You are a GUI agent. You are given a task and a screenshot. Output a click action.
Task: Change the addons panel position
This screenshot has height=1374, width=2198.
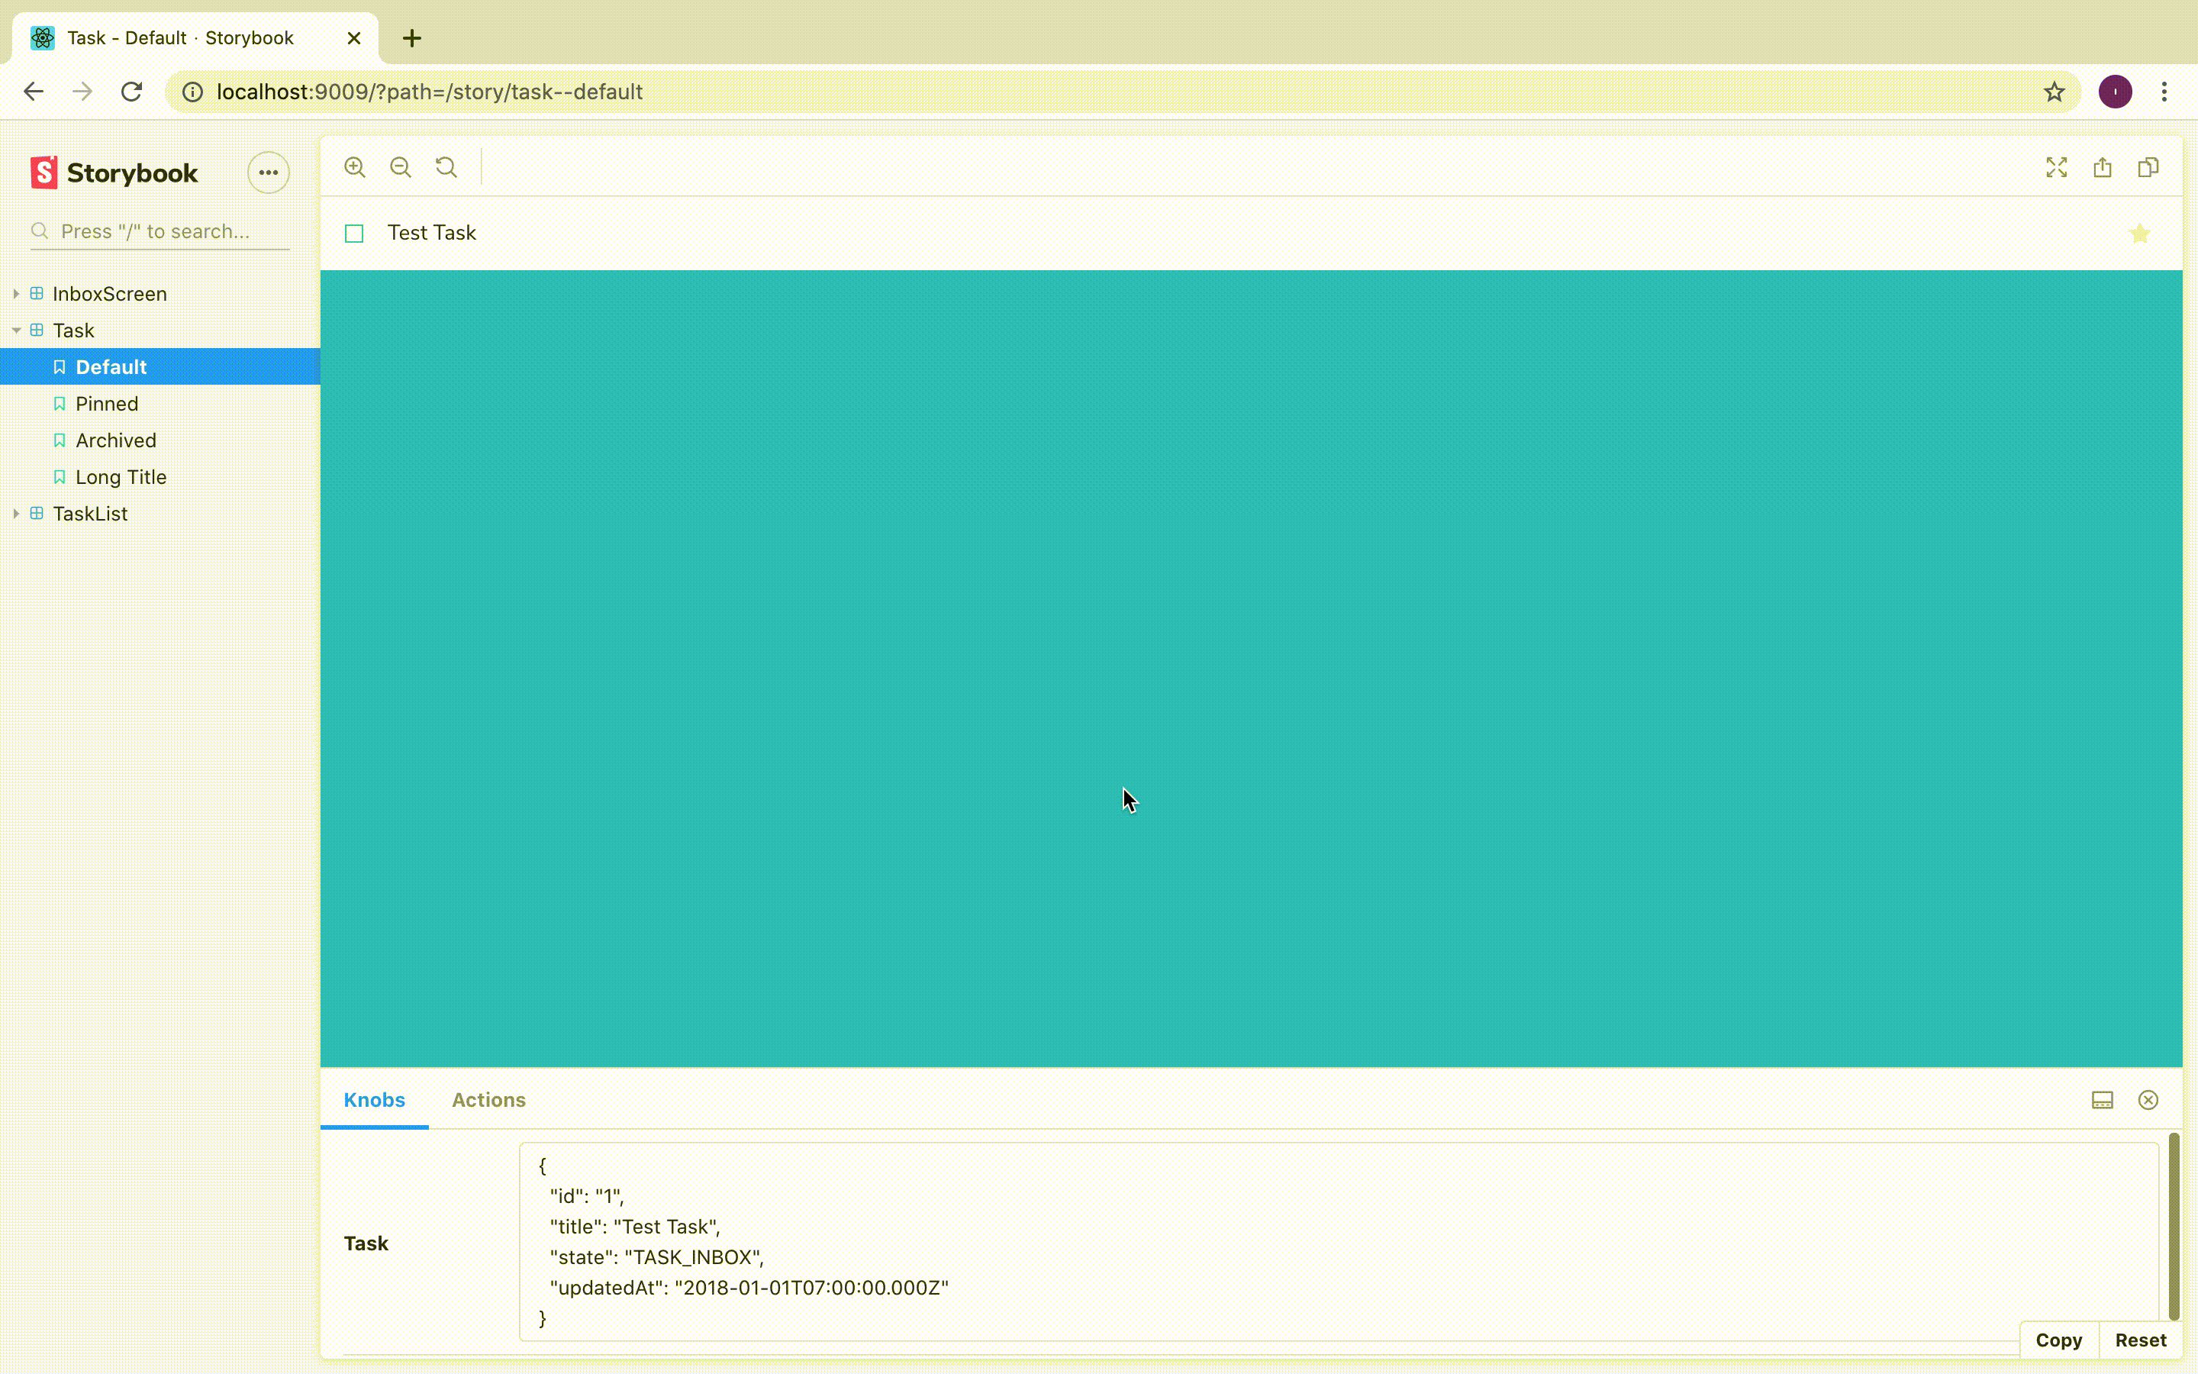click(2101, 1099)
